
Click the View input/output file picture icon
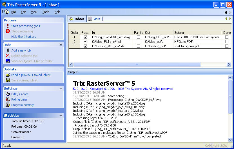pyautogui.click(x=8, y=61)
